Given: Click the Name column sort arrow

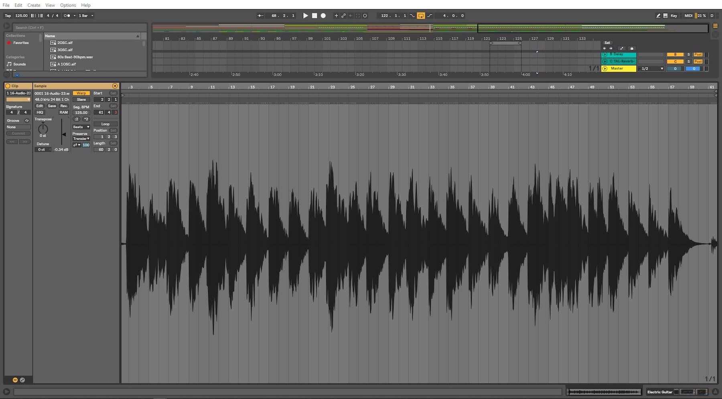Looking at the screenshot, I should coord(138,36).
